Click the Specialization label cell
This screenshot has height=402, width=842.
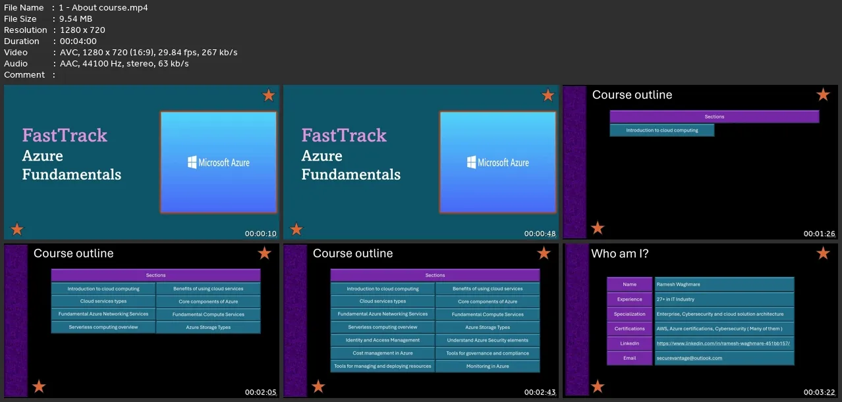pos(630,314)
